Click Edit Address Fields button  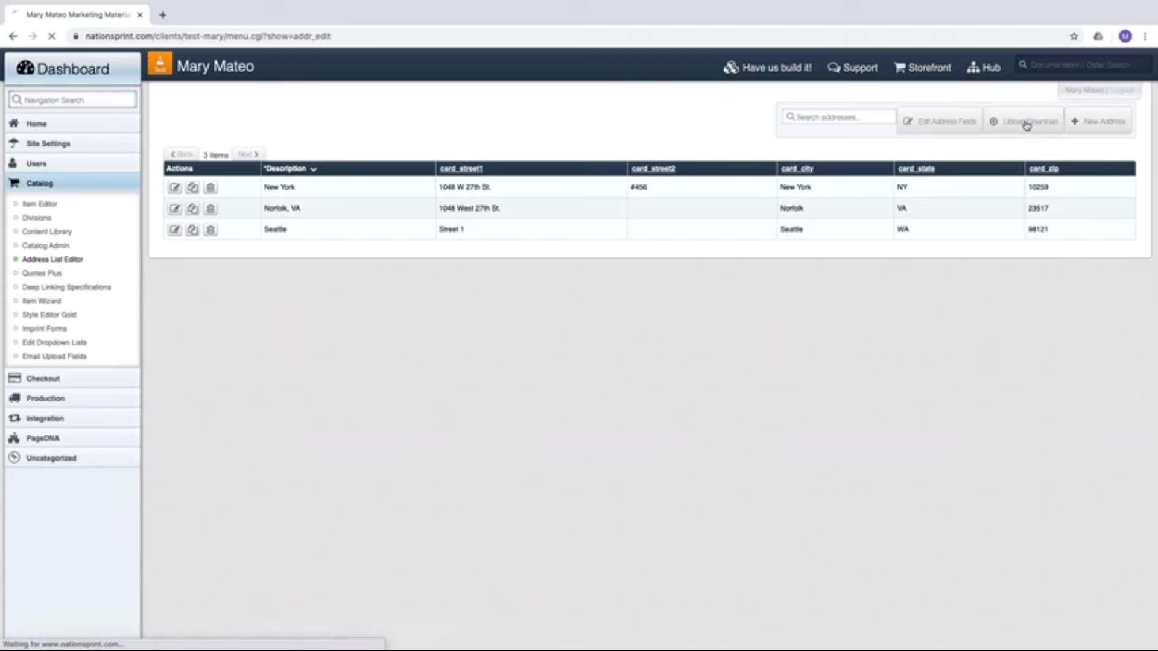coord(940,121)
